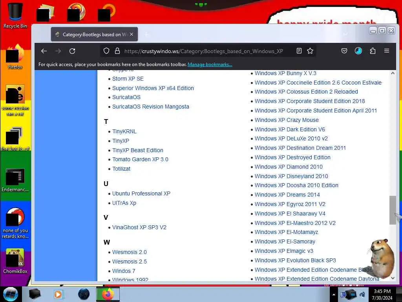402x302 pixels.
Task: Open Windows XP Corporate Student Edition 2018
Action: [x=310, y=101]
